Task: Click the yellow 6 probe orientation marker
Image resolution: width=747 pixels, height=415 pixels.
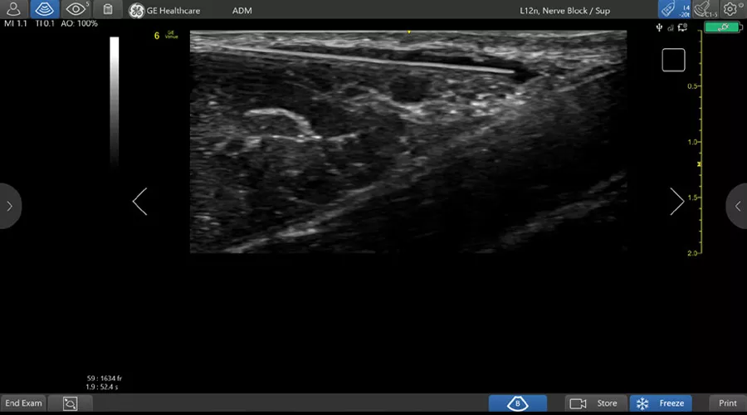Action: tap(157, 37)
